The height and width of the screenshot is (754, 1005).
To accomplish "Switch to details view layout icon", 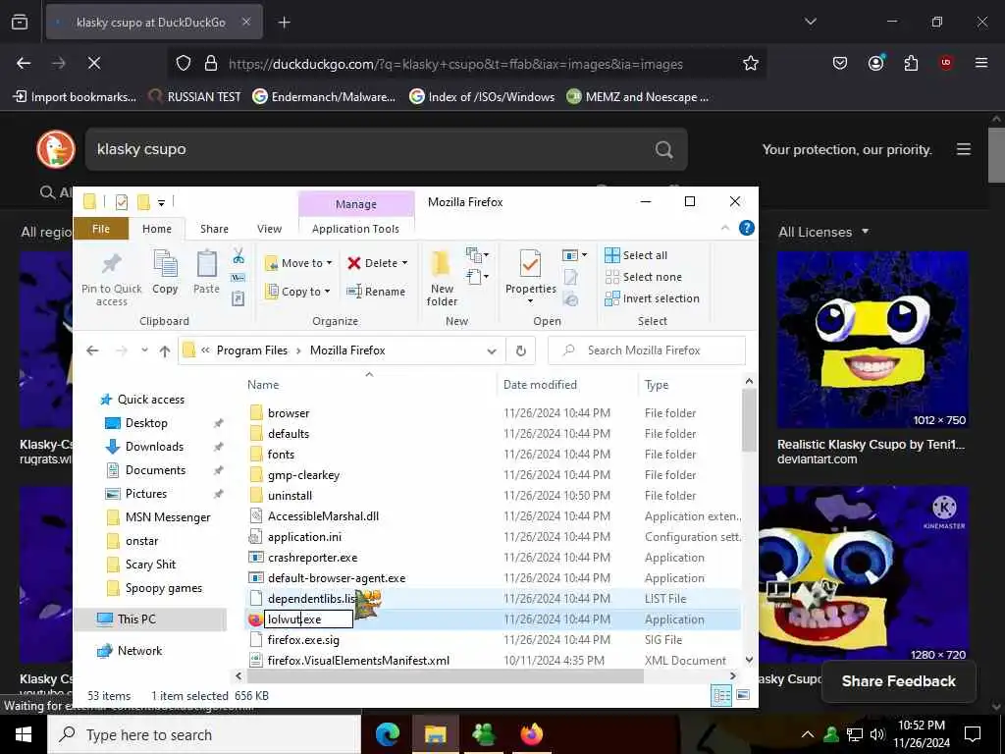I will point(721,696).
